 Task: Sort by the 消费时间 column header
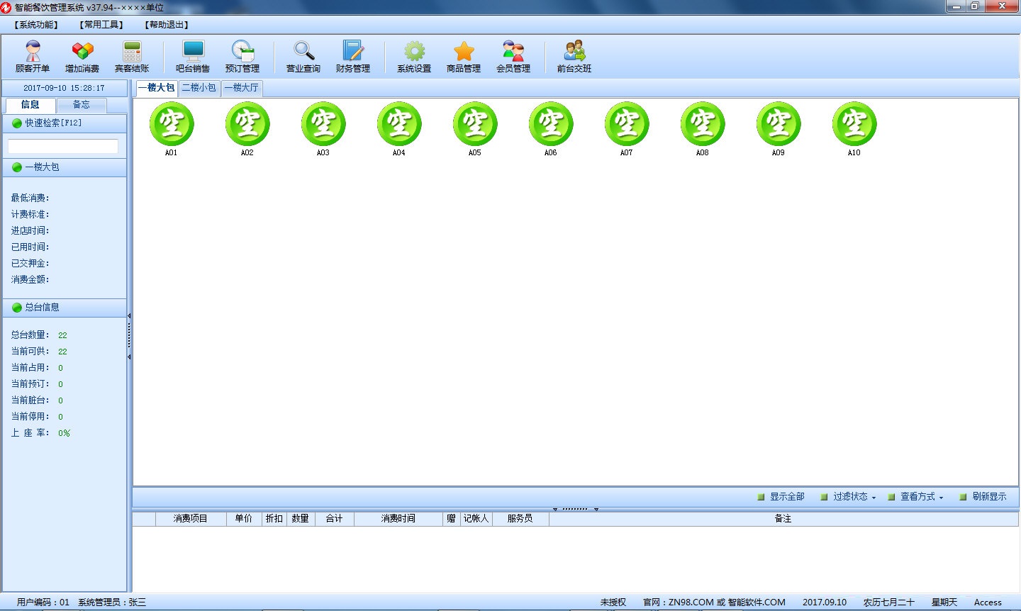tap(398, 519)
